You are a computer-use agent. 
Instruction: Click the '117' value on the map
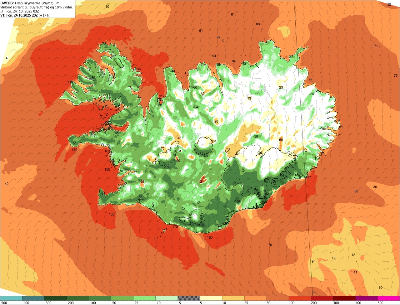[x=162, y=96]
